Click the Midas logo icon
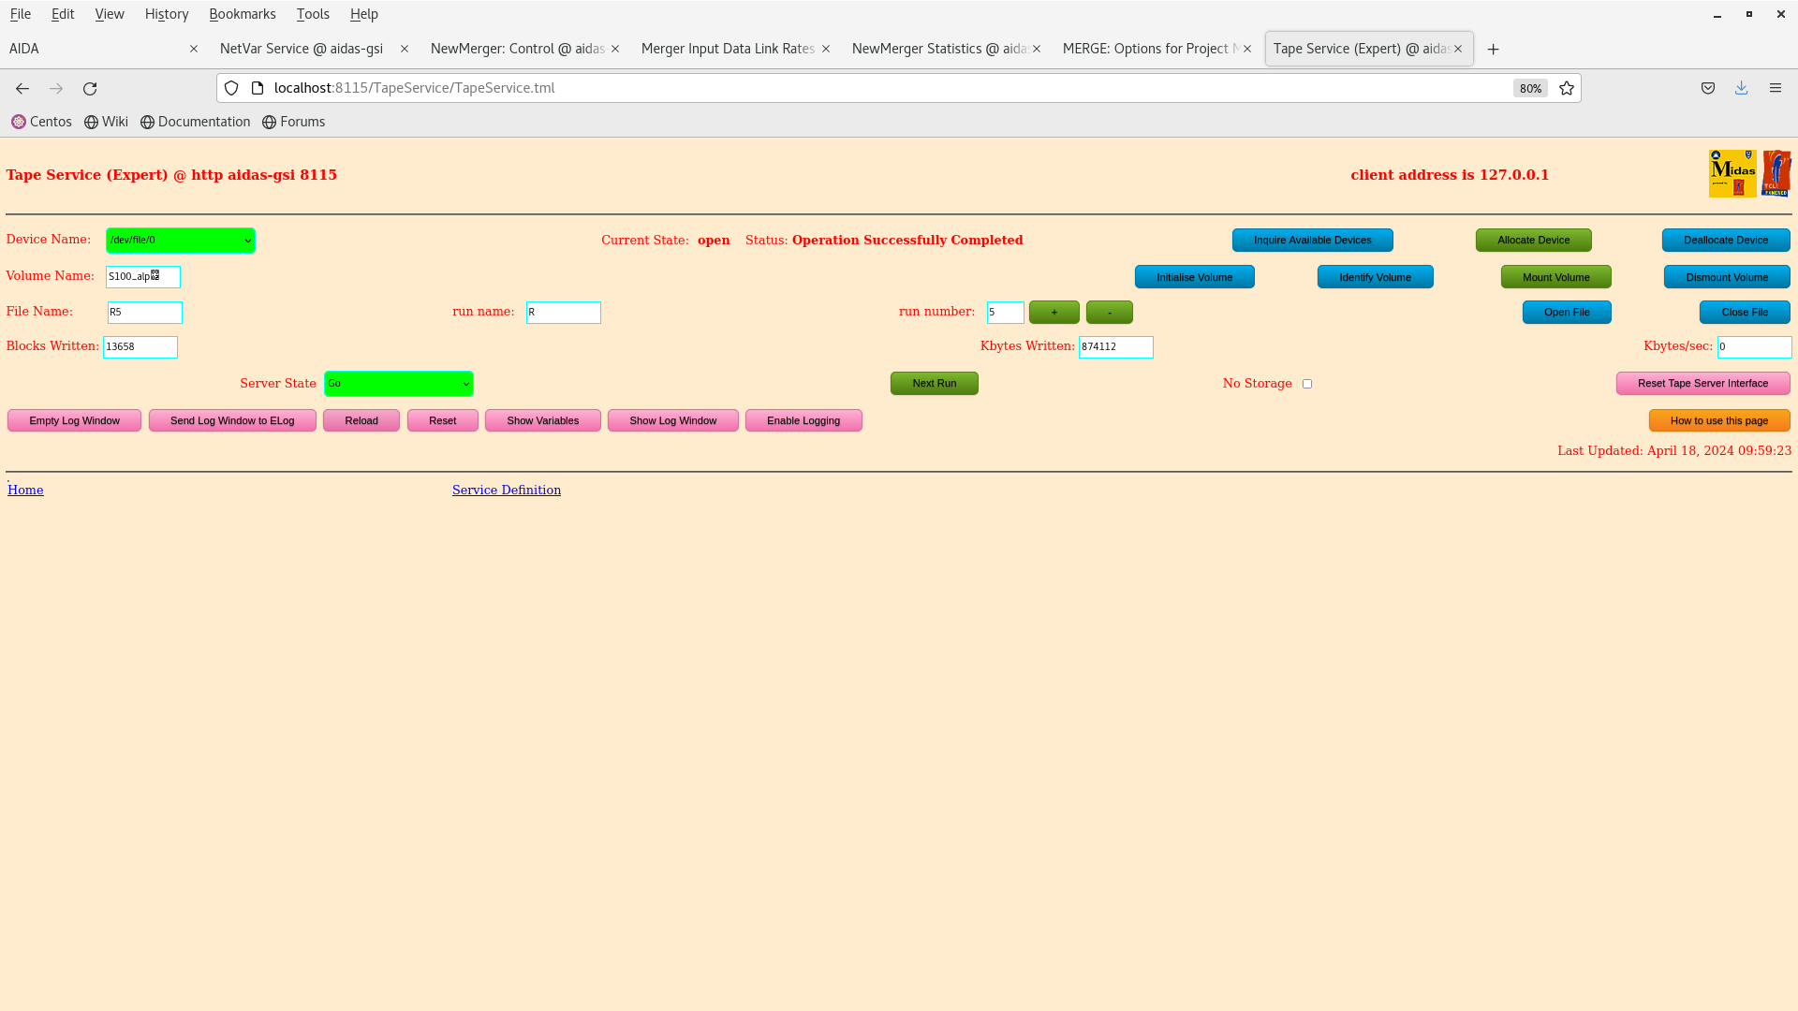Screen dimensions: 1798x1011 1732,173
